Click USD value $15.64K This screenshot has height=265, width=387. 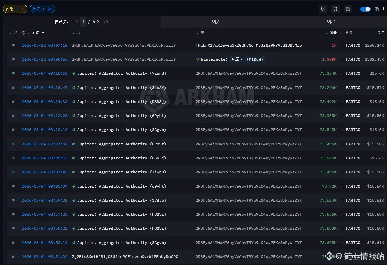[x=375, y=186]
